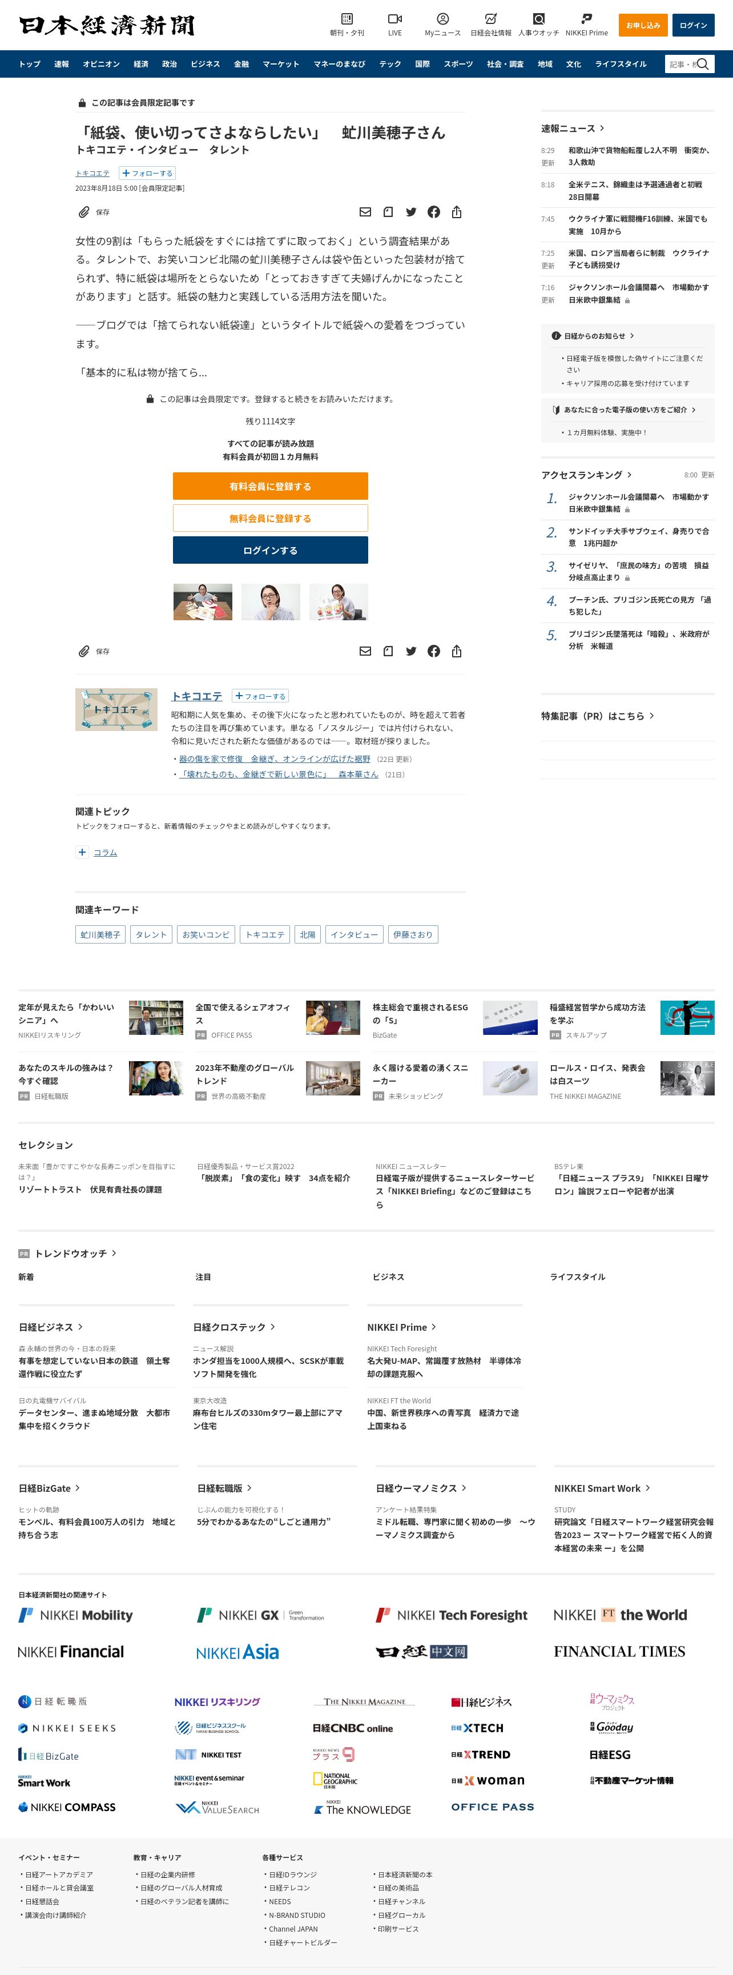Open the NIKKEI Smart Work chevron heading
Viewport: 733px width, 1975px height.
coord(603,1487)
